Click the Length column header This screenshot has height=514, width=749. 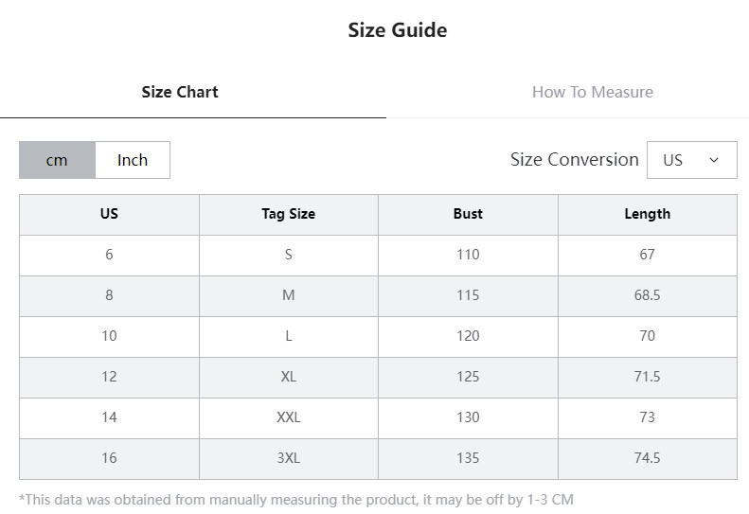click(647, 214)
